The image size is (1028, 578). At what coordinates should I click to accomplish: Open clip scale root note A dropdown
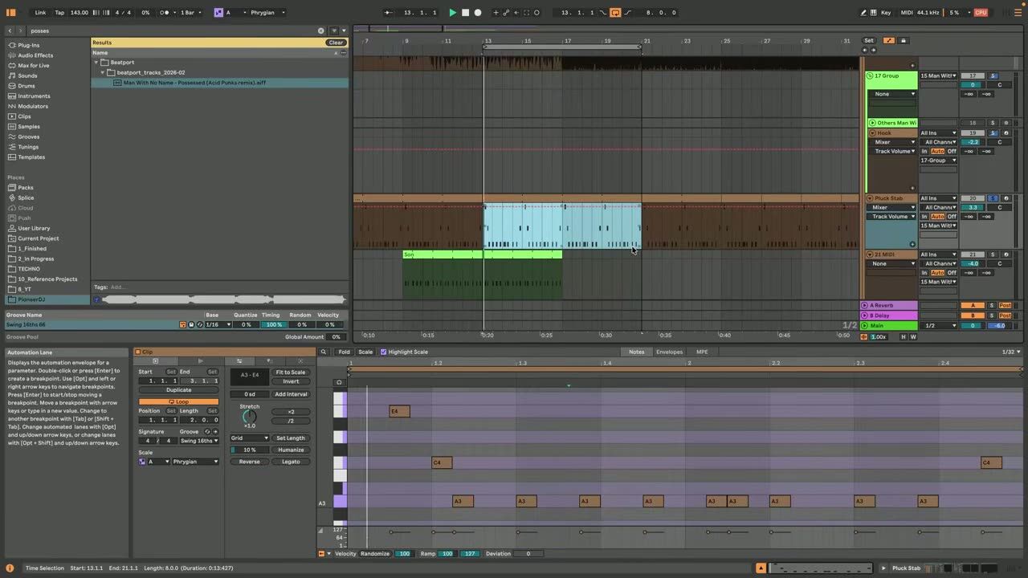(158, 462)
